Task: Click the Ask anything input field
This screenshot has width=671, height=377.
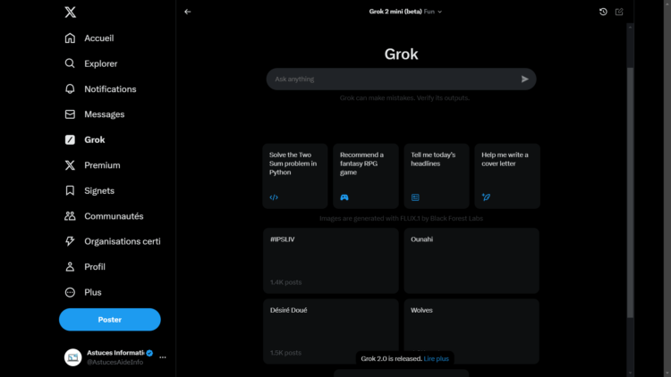Action: coord(401,80)
